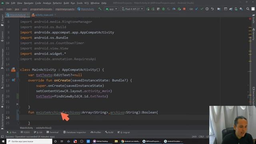
Task: Click the txtTexto variable on line 16
Action: tap(44, 75)
